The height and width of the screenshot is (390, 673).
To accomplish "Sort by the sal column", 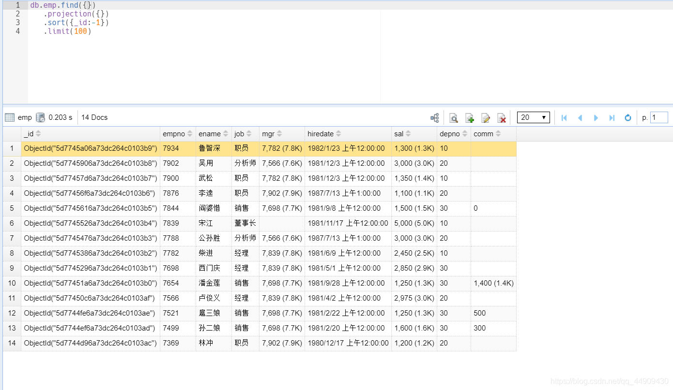I will pyautogui.click(x=414, y=134).
